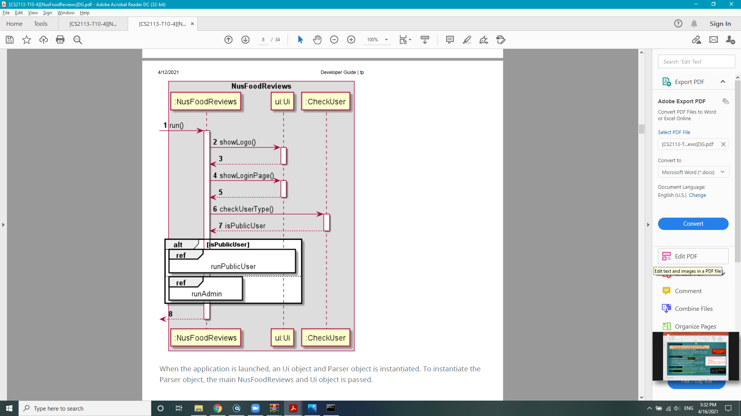Collapse the Export PDF section chevron
Viewport: 741px width, 416px height.
click(x=723, y=82)
